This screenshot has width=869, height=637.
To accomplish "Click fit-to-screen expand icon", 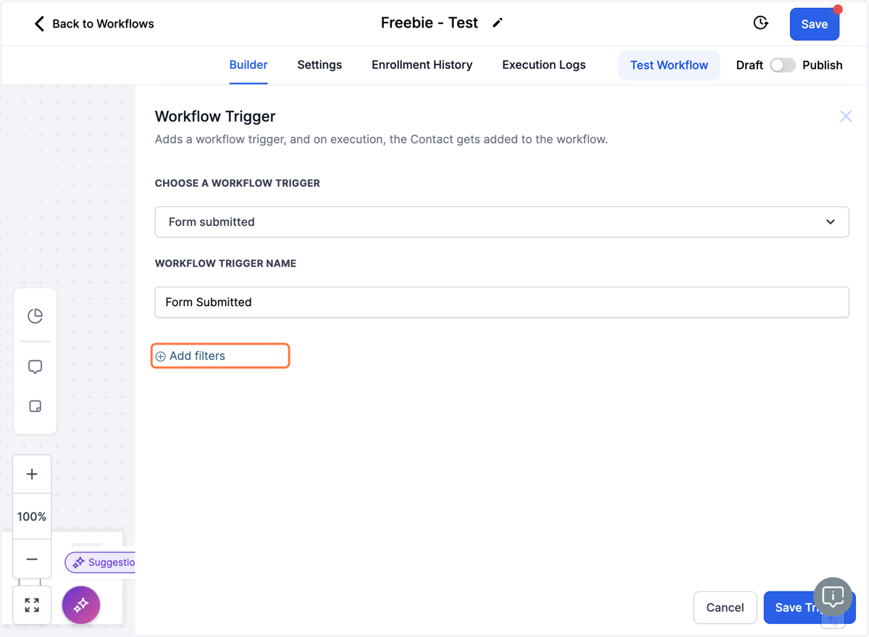I will pos(32,605).
